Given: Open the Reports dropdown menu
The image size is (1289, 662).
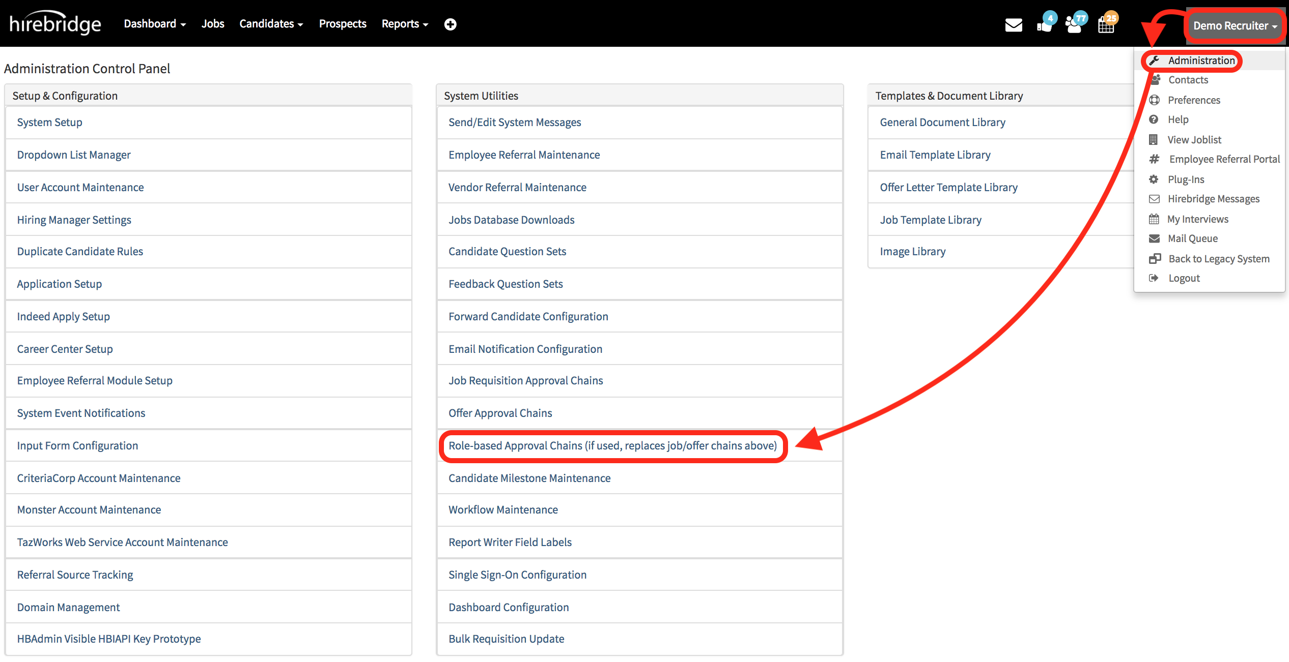Looking at the screenshot, I should (405, 24).
